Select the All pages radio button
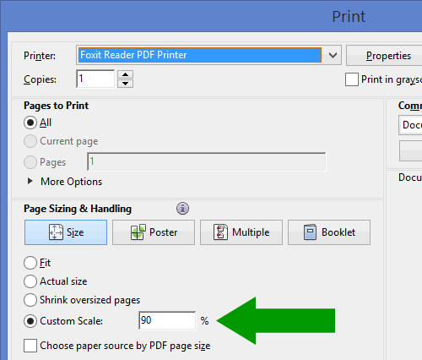Screen dimensions: 422x360 click(30, 123)
